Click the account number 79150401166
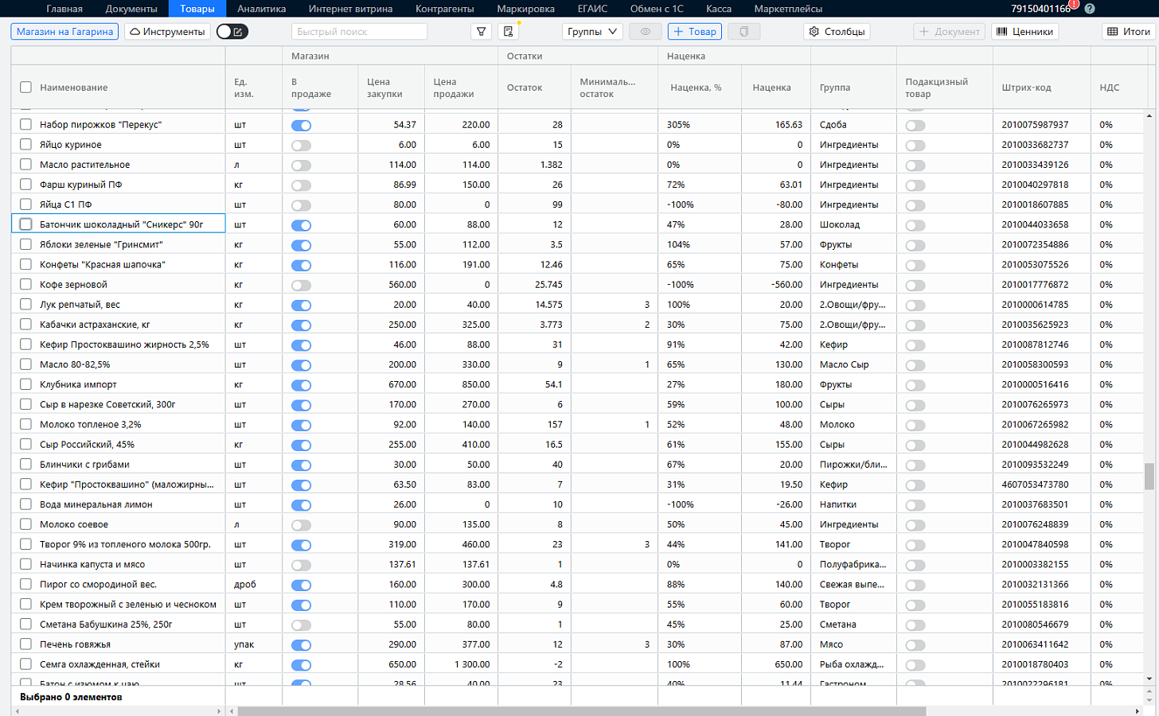This screenshot has width=1159, height=716. pyautogui.click(x=1040, y=9)
